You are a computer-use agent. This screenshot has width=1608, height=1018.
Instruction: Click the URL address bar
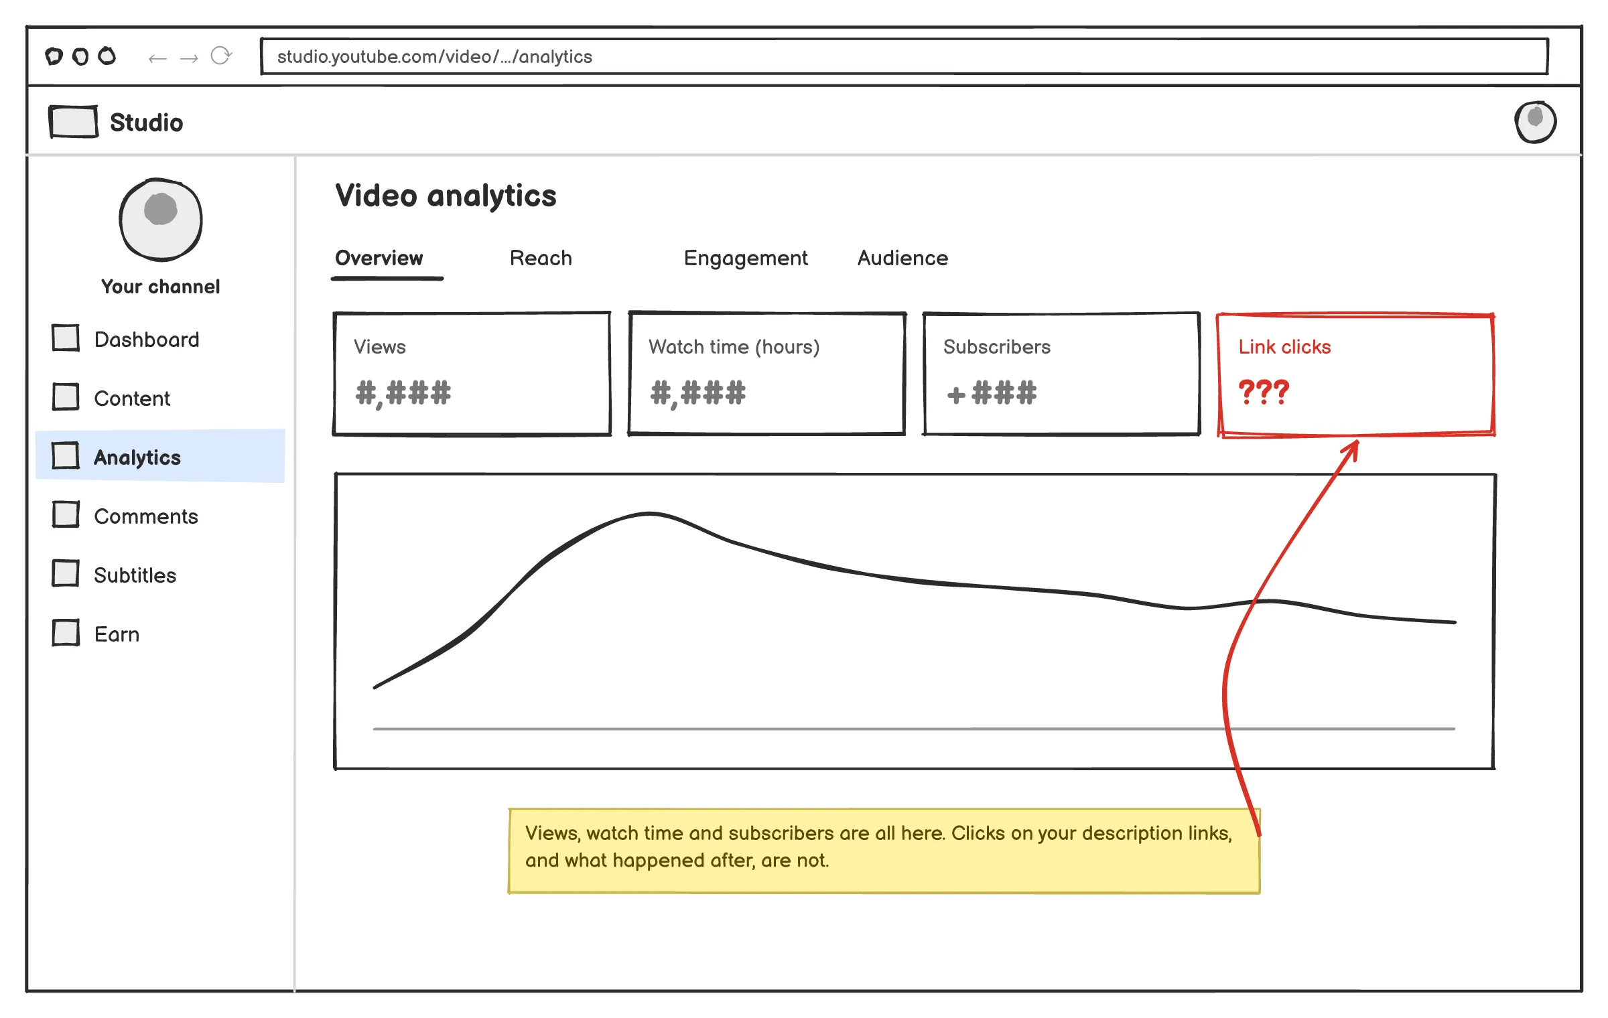904,56
